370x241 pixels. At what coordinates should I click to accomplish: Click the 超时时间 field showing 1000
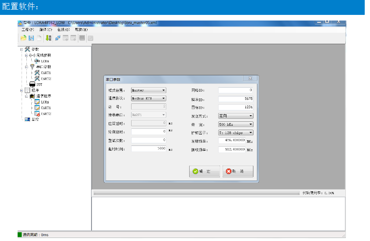pos(149,149)
